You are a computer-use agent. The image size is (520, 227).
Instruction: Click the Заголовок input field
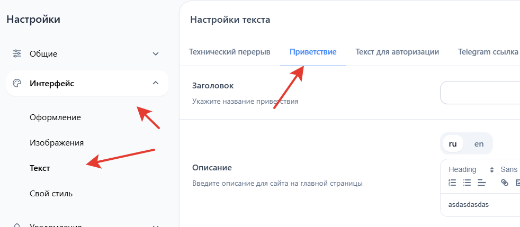[480, 93]
